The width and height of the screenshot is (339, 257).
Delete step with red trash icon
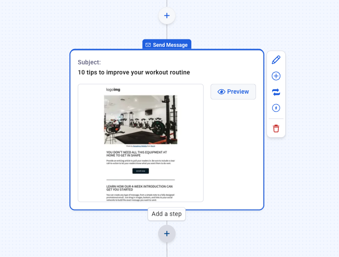tap(276, 129)
